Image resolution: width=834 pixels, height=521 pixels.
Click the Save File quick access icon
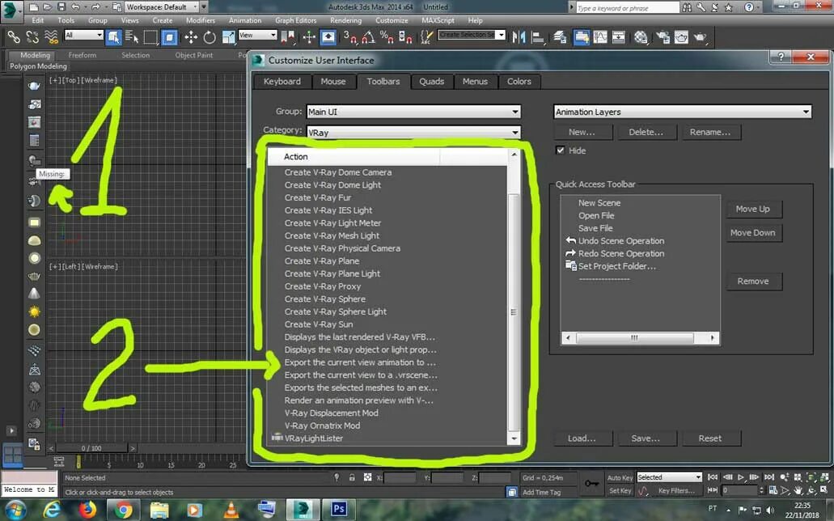click(x=61, y=7)
